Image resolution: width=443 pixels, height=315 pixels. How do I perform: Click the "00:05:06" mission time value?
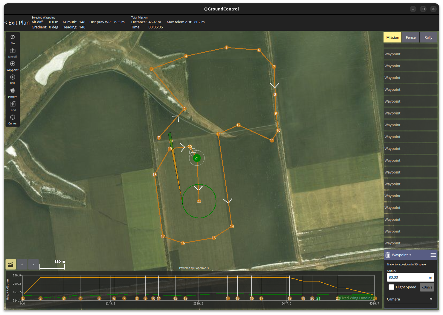(x=156, y=27)
